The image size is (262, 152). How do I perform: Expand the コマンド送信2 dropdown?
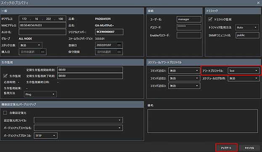click(x=184, y=78)
